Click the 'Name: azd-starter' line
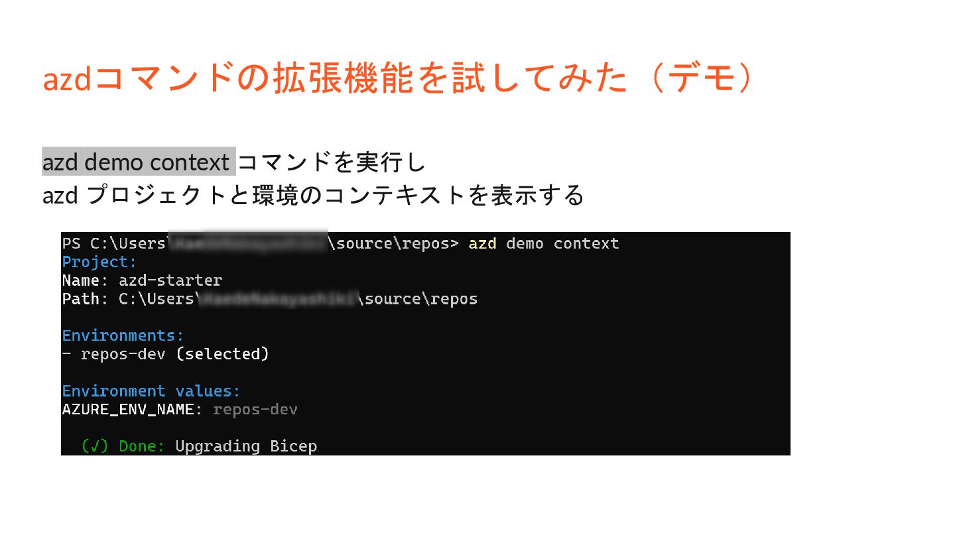Screen dimensions: 955x537 pyautogui.click(x=142, y=280)
